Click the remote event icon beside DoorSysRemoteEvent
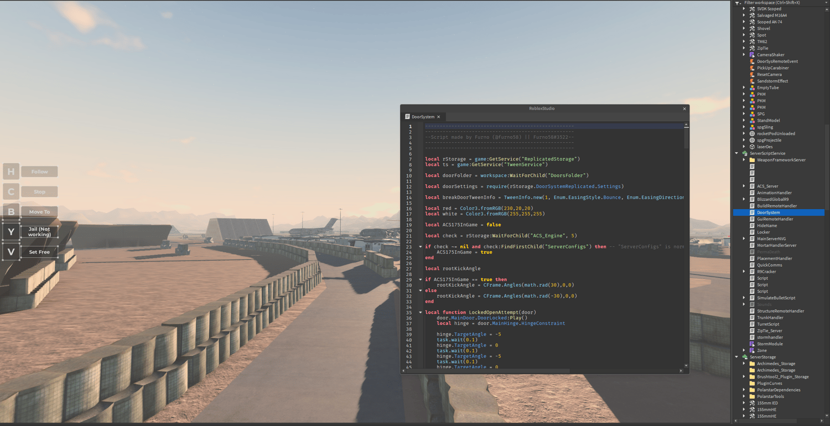 pos(752,61)
